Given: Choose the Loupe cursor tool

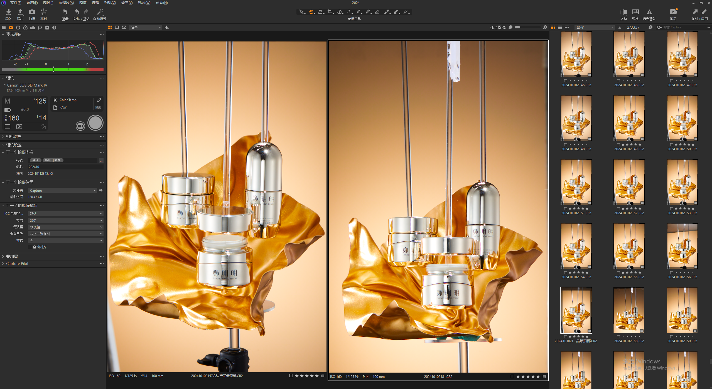Looking at the screenshot, I should tap(321, 12).
